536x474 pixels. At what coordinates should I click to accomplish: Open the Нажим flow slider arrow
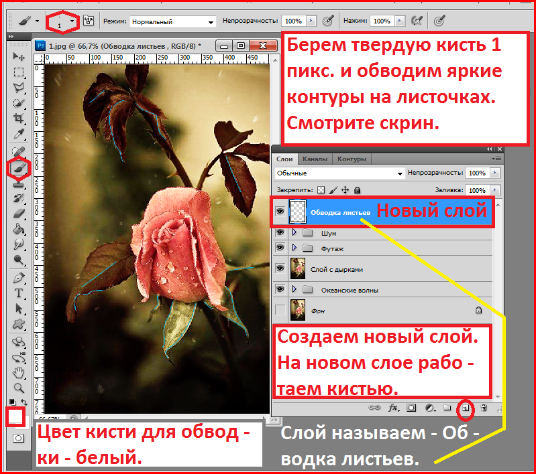pyautogui.click(x=399, y=21)
